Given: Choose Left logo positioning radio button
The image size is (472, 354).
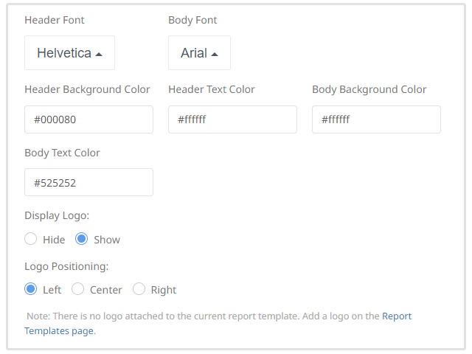Looking at the screenshot, I should coord(31,289).
